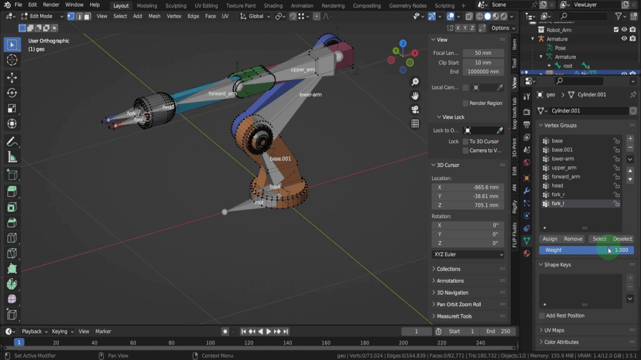Activate the Rotate tool
Screen dimensions: 641x360
[11, 93]
